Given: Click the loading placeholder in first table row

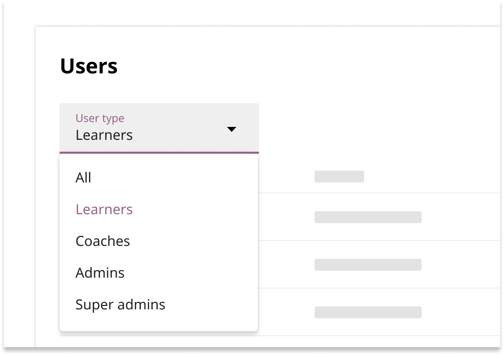Looking at the screenshot, I should [x=368, y=217].
